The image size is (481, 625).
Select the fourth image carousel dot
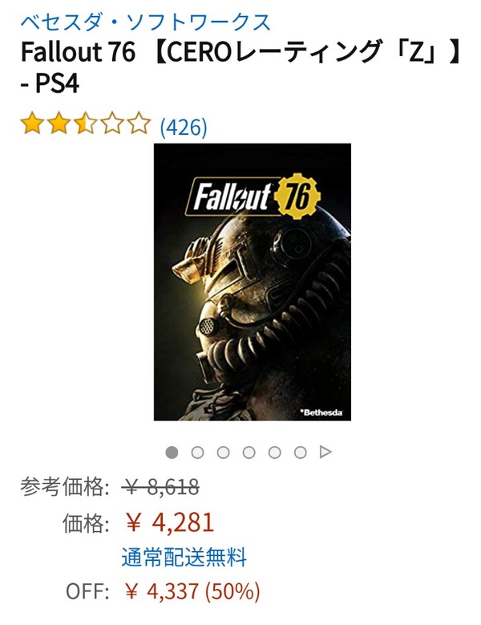[249, 453]
